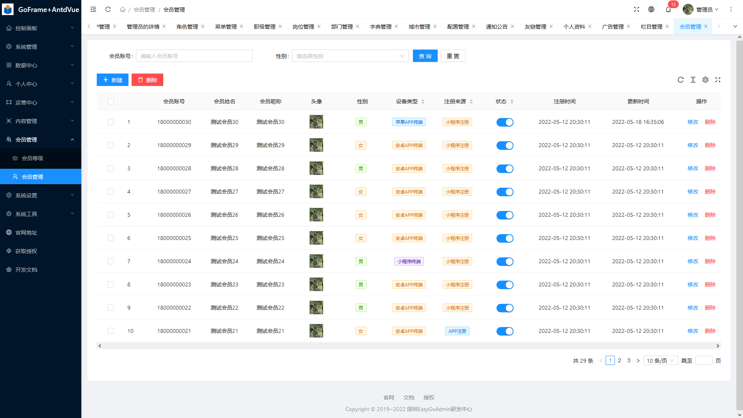The height and width of the screenshot is (418, 743).
Task: Select checkbox for row 5
Action: [111, 215]
